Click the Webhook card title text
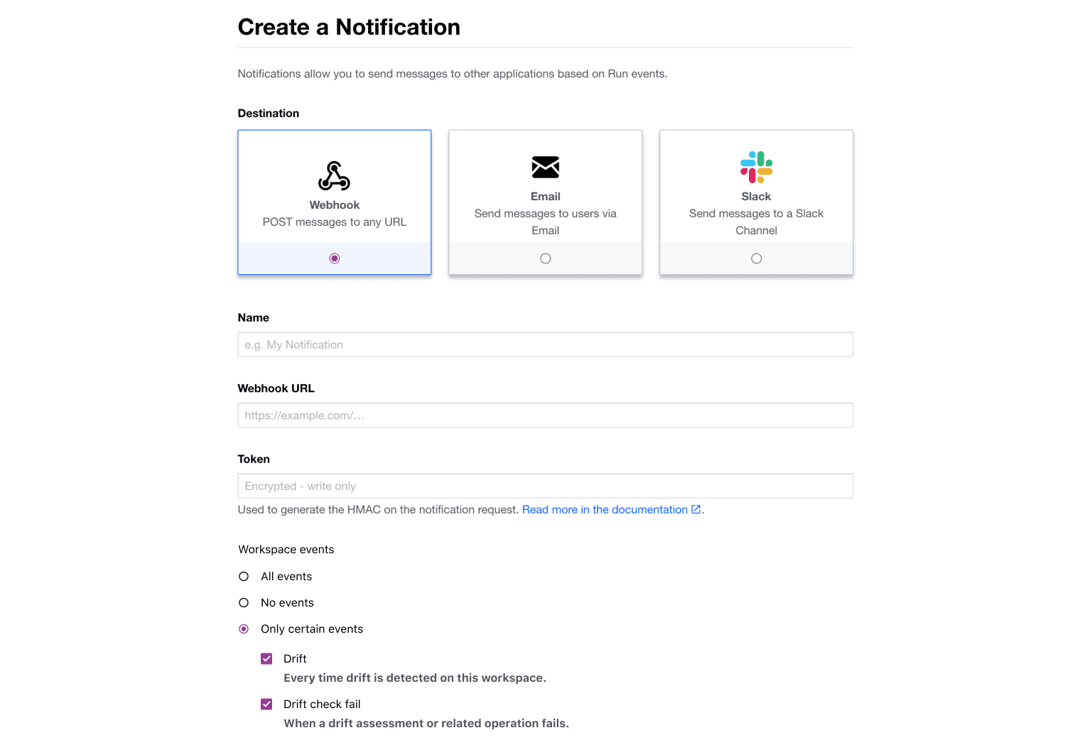The width and height of the screenshot is (1092, 745). (334, 205)
